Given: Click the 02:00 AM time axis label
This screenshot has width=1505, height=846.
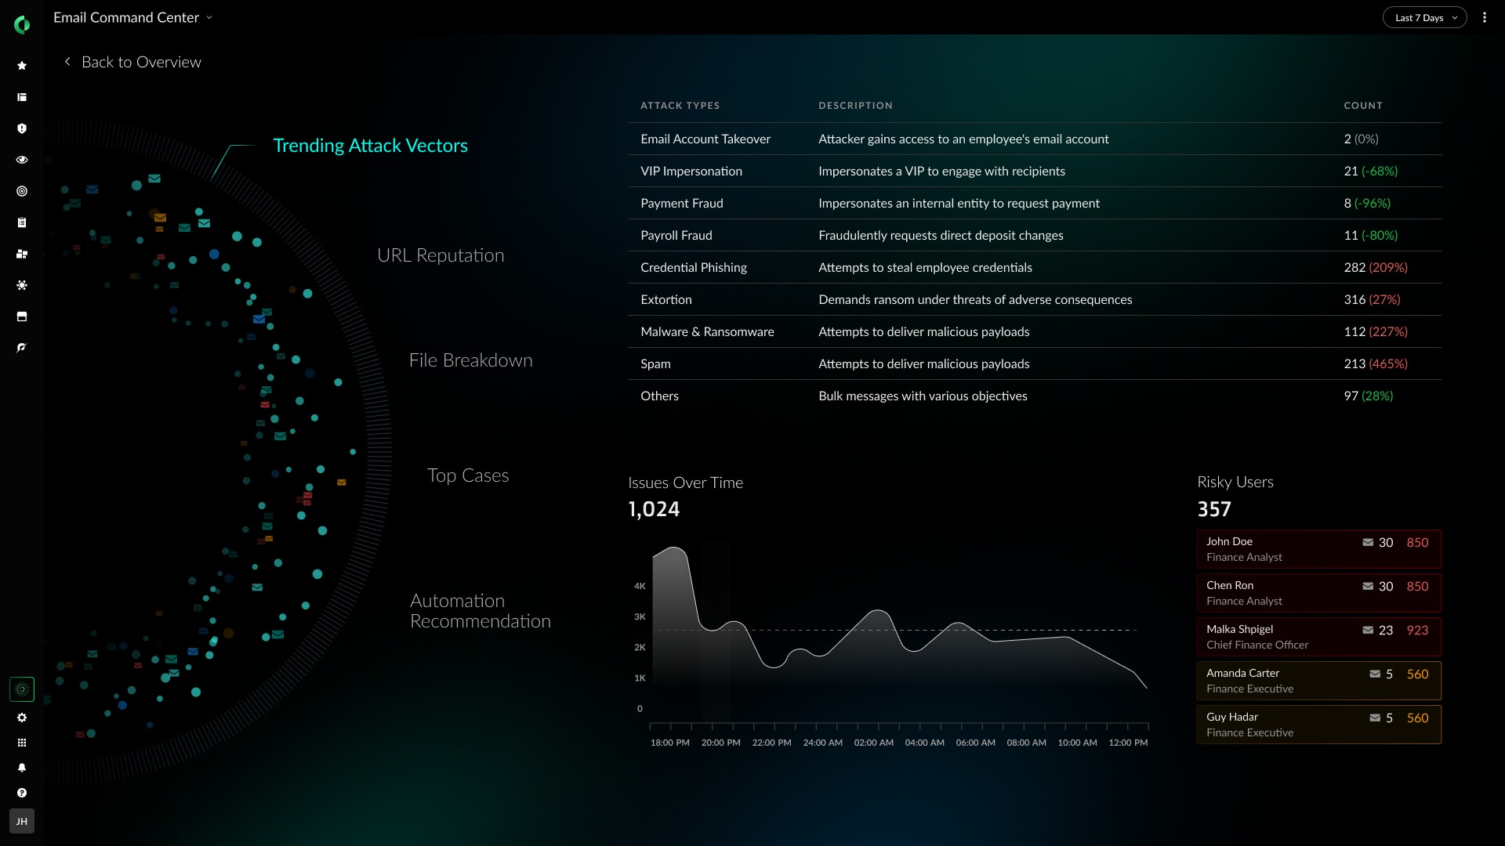Looking at the screenshot, I should [873, 743].
